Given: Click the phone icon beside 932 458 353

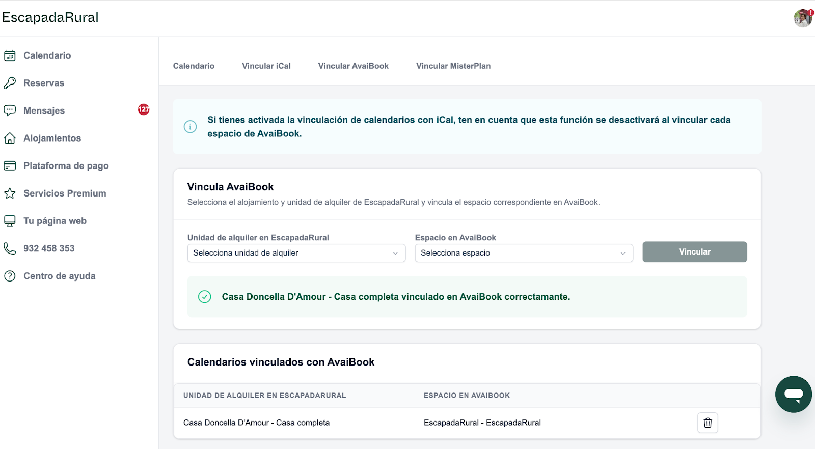Looking at the screenshot, I should [x=10, y=248].
